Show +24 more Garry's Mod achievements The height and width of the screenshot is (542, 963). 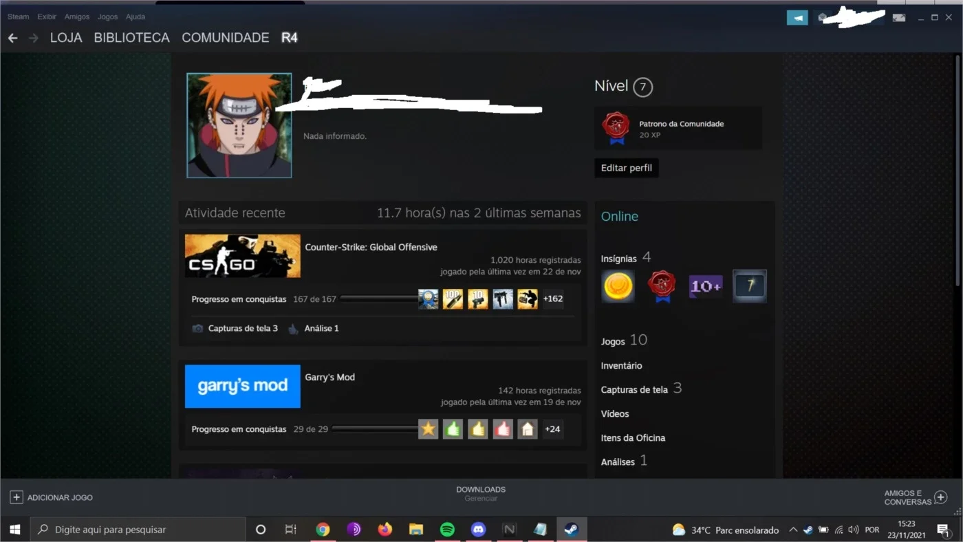click(553, 429)
